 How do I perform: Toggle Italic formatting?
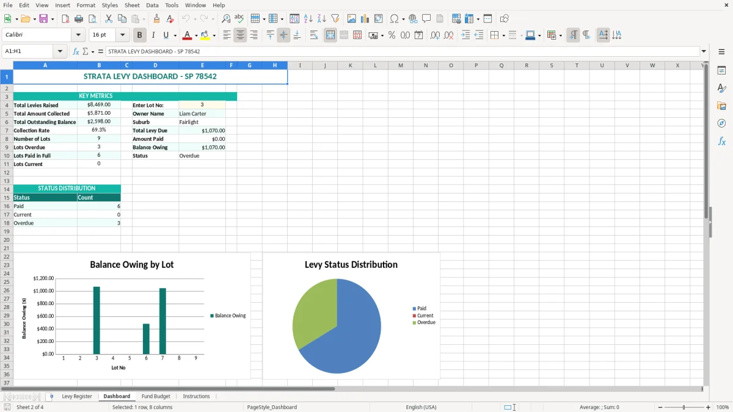153,35
